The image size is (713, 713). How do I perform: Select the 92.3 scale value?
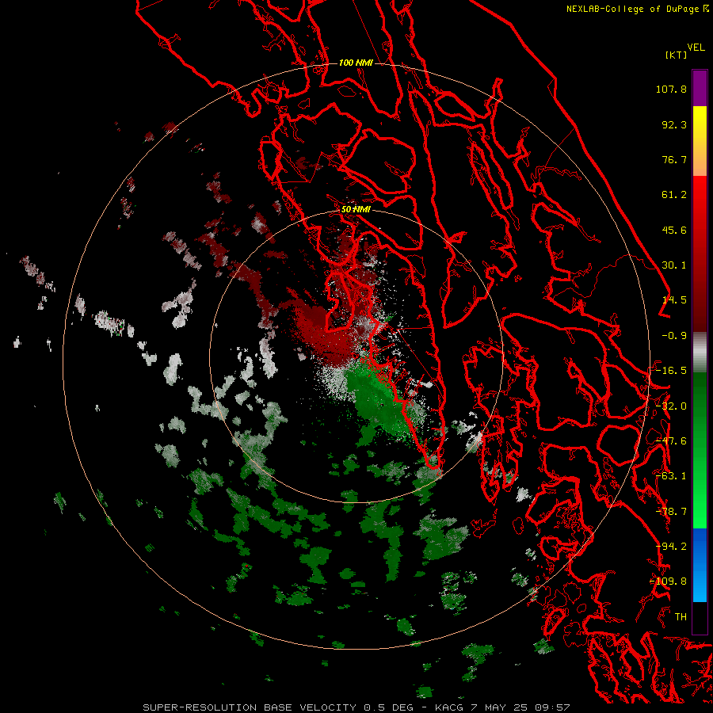click(674, 124)
